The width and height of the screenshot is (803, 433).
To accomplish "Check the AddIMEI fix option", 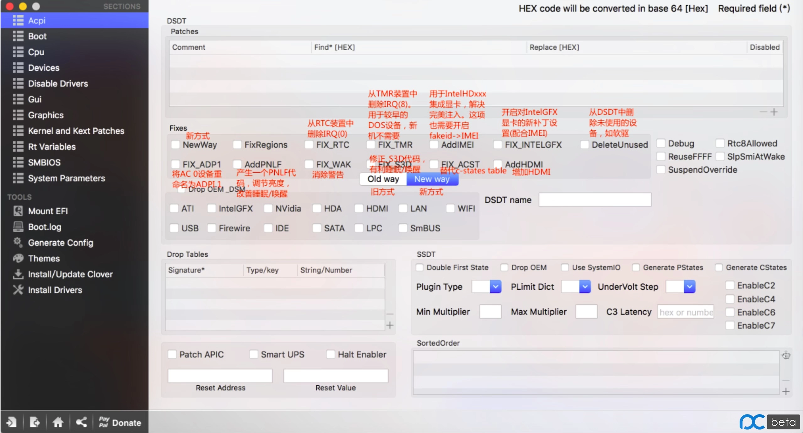I will (434, 145).
